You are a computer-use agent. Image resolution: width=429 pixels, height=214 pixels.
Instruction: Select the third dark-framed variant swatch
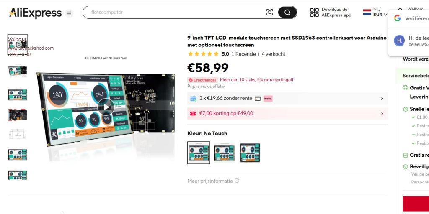pos(250,153)
